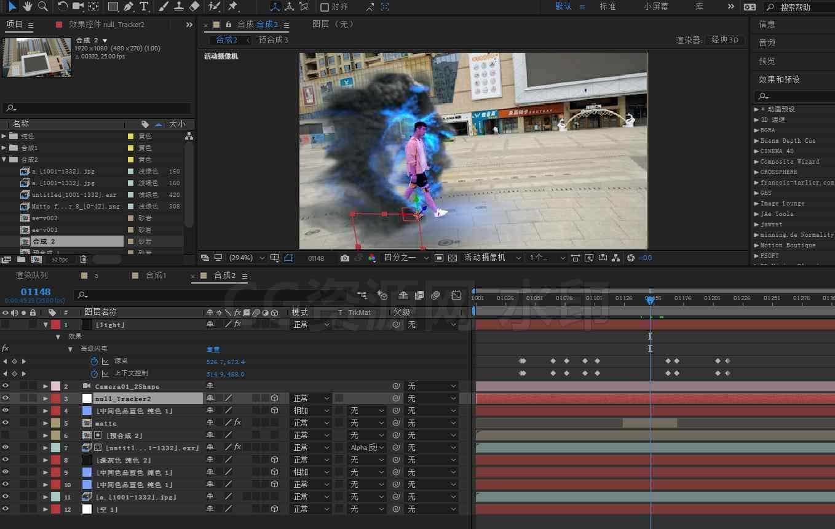Select the 预合成 3 breadcrumb
The height and width of the screenshot is (529, 835).
[x=274, y=39]
